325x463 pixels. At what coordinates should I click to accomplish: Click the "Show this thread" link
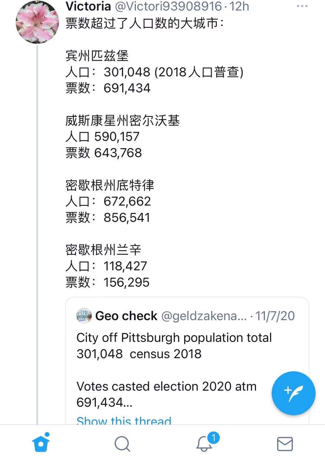(124, 420)
